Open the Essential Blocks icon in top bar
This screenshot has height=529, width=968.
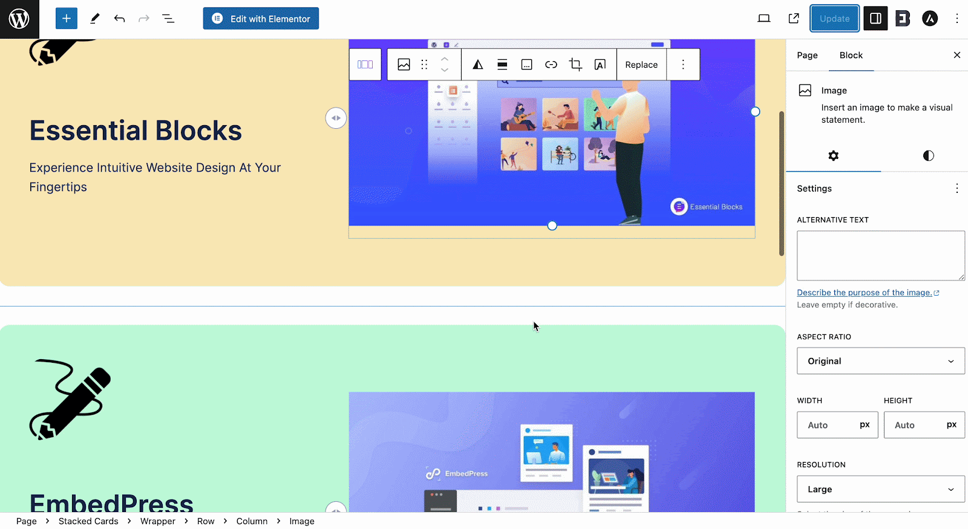point(903,19)
